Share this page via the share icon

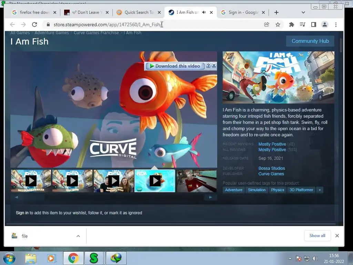pos(266,24)
